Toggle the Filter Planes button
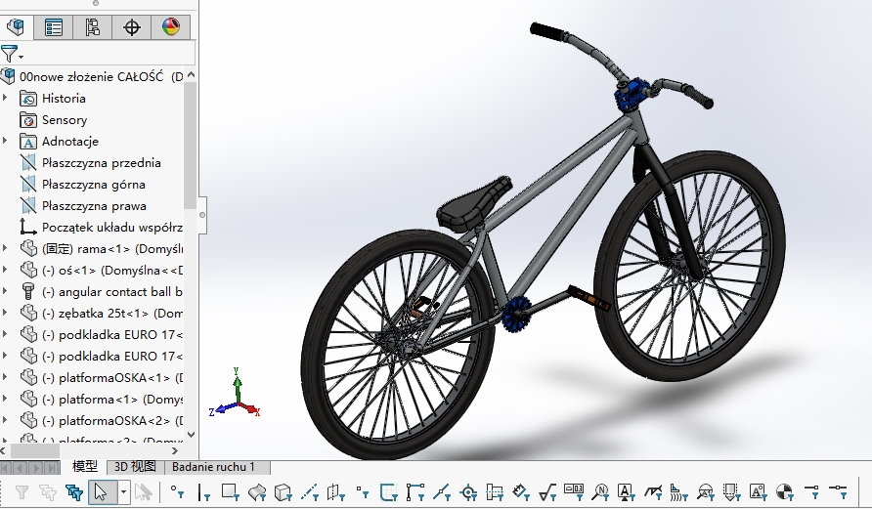Viewport: 872px width, 509px height. tap(336, 492)
